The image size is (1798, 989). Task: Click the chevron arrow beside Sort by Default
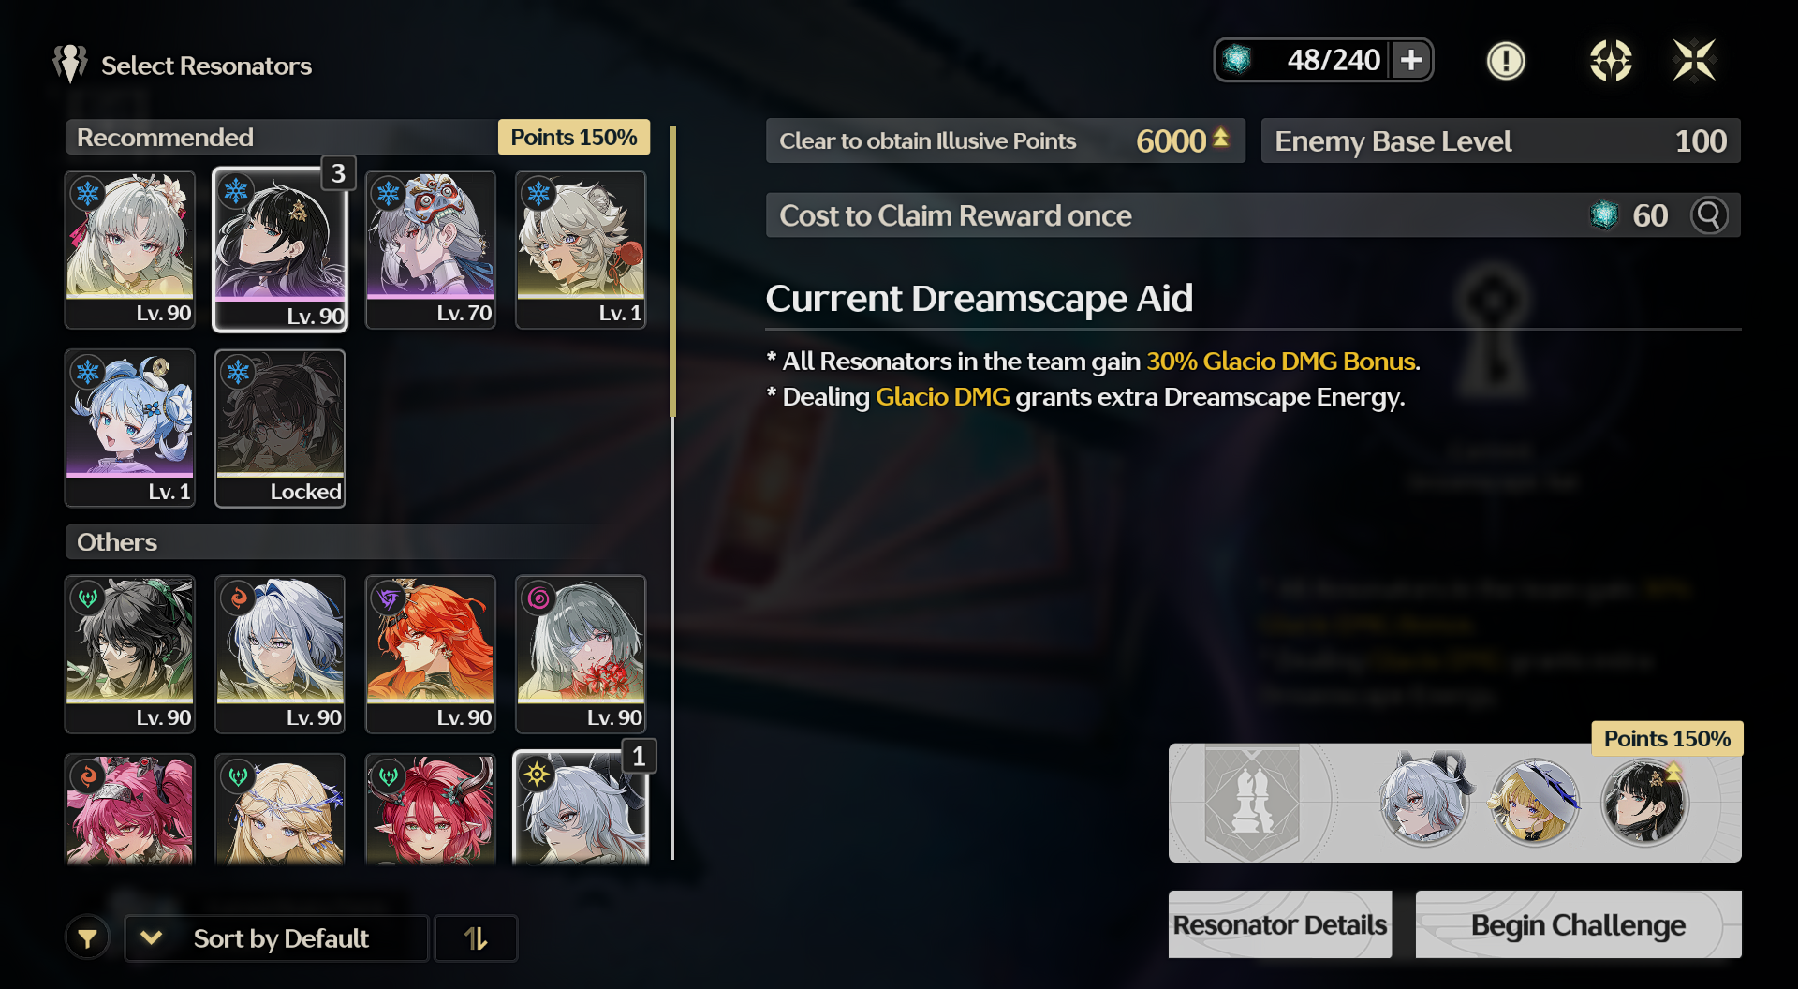click(x=151, y=937)
